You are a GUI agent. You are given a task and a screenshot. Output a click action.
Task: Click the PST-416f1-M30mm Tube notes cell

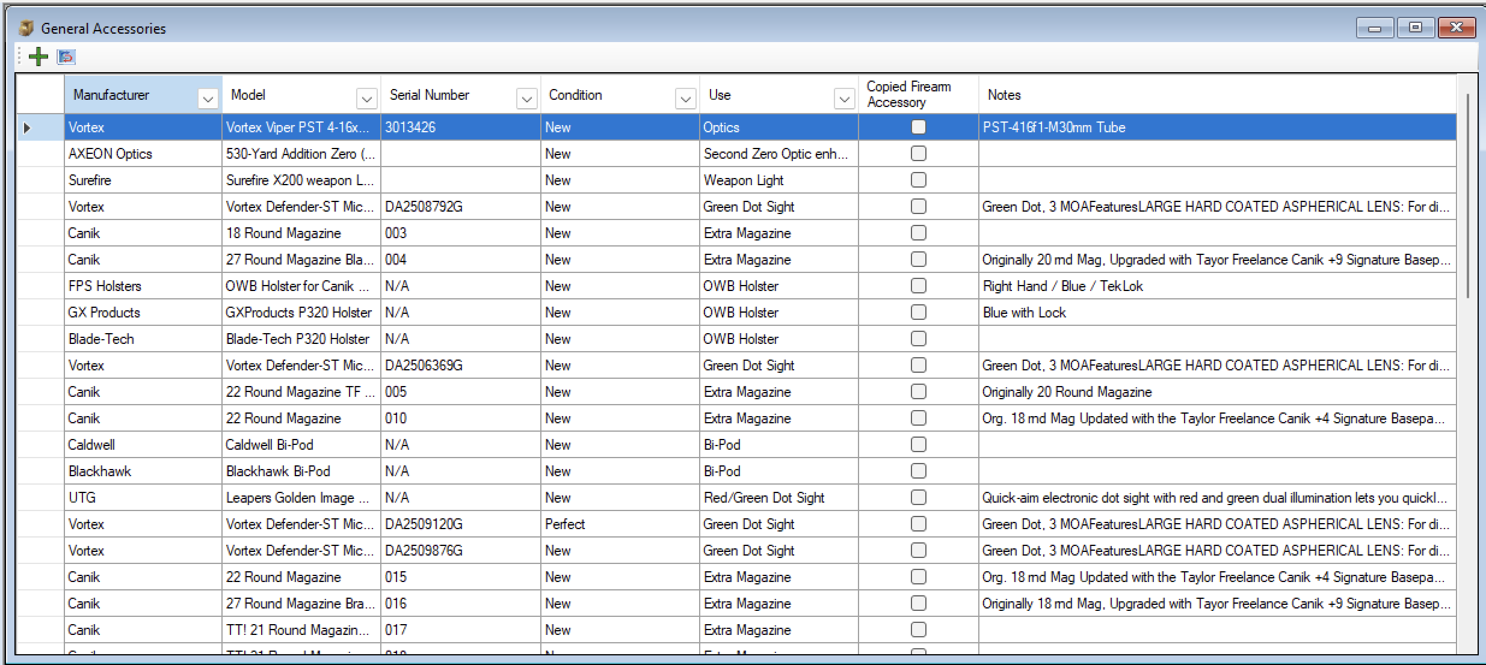(1217, 127)
